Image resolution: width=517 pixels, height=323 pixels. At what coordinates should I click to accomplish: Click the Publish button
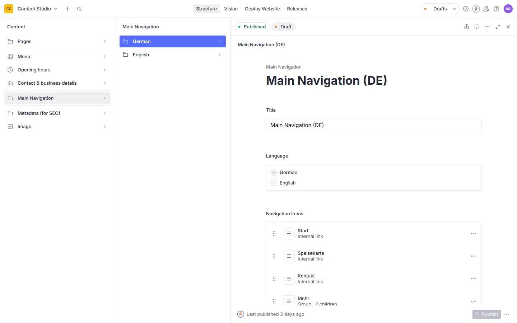pyautogui.click(x=486, y=314)
